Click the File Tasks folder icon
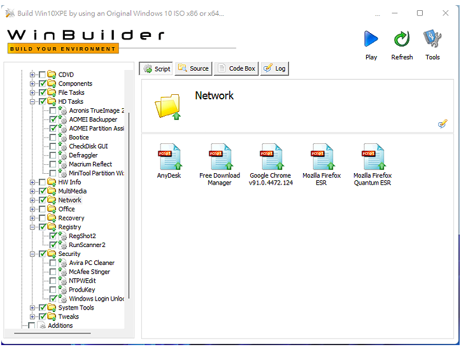The image size is (466, 347). (x=52, y=92)
